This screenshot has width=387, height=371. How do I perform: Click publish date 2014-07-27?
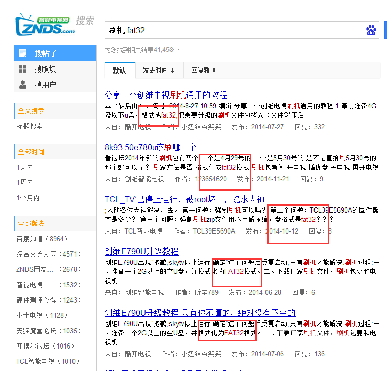(268, 127)
